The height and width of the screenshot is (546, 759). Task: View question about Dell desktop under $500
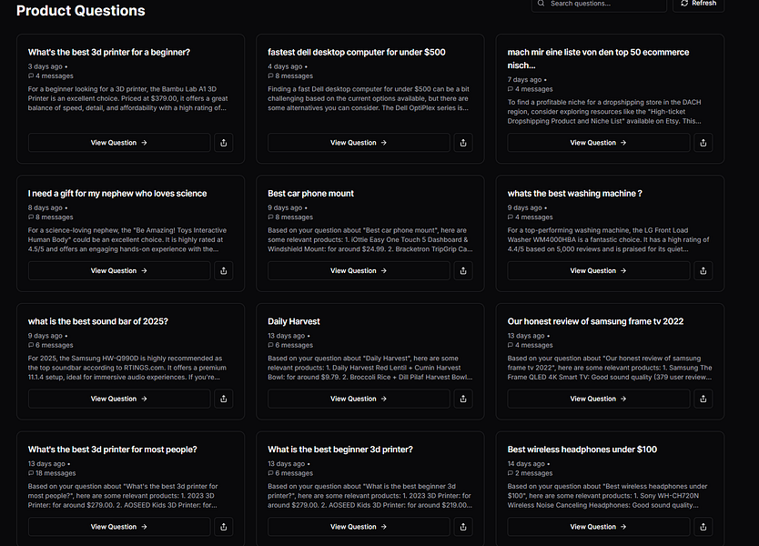pyautogui.click(x=359, y=143)
